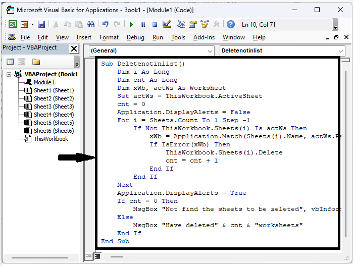Screen dimensions: 354x266
Task: Open the Edit menu
Action: coord(42,37)
